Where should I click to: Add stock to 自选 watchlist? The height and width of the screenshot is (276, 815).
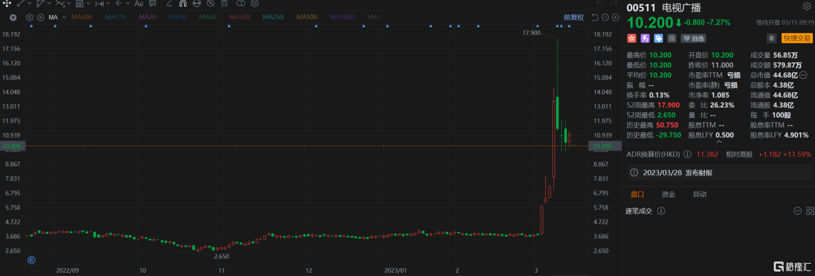coord(694,38)
